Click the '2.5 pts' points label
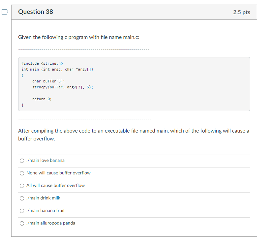 click(241, 12)
